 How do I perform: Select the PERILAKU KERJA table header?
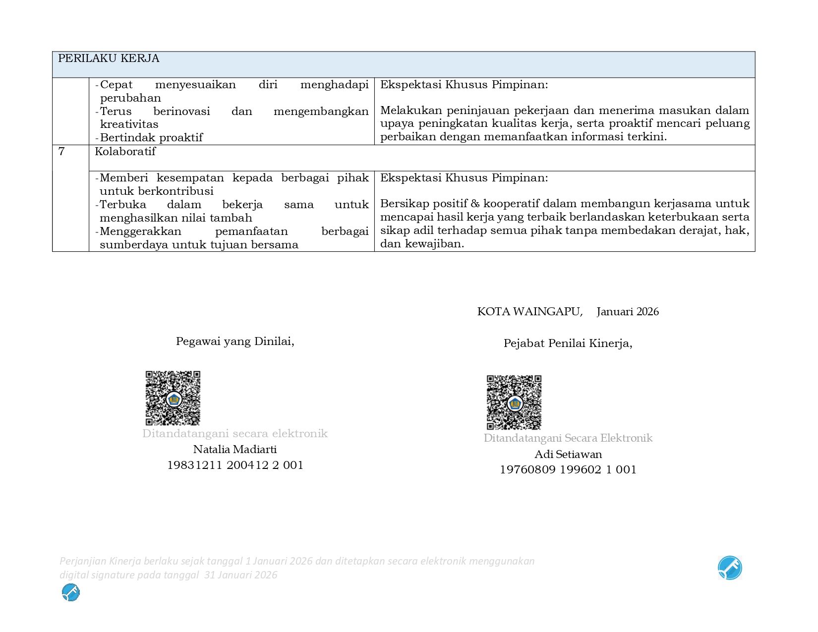(x=109, y=58)
